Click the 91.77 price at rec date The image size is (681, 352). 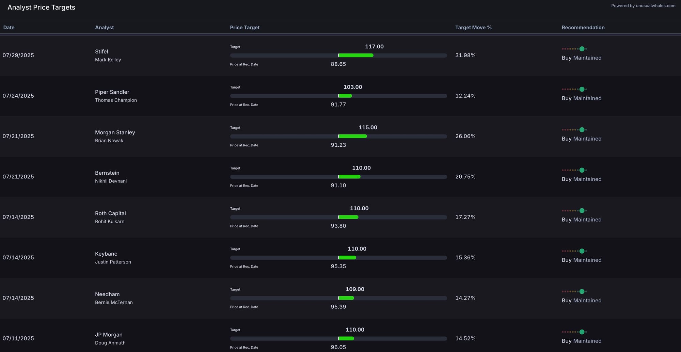coord(338,105)
